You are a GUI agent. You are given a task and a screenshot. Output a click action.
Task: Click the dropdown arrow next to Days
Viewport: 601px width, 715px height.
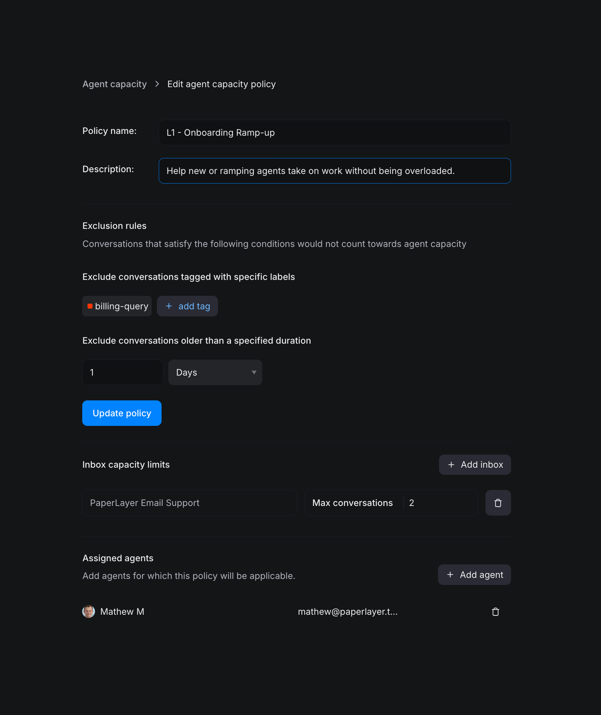[254, 372]
